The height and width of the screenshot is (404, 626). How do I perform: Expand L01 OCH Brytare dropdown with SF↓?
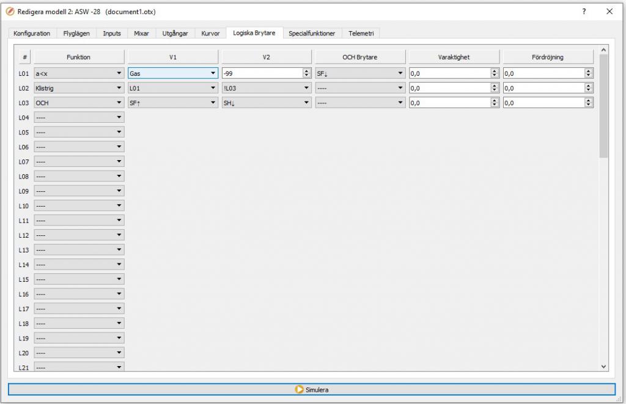(x=360, y=73)
